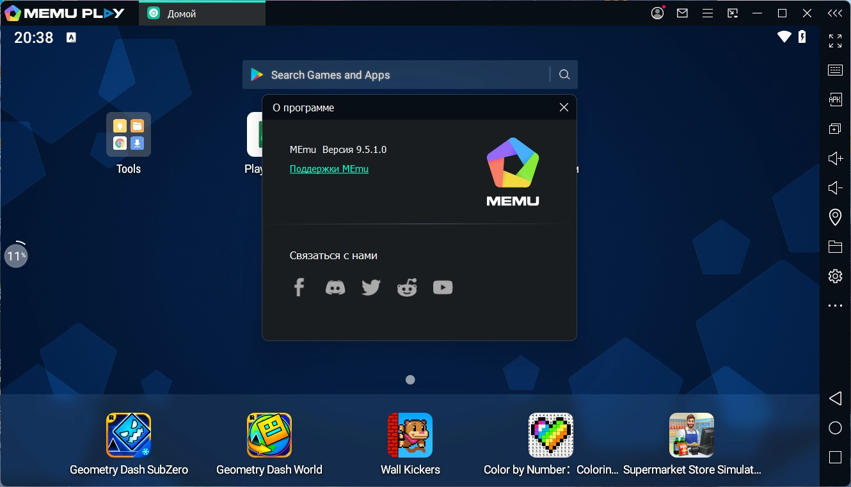Minimize the MEmu Play window
The height and width of the screenshot is (487, 851).
[x=758, y=13]
